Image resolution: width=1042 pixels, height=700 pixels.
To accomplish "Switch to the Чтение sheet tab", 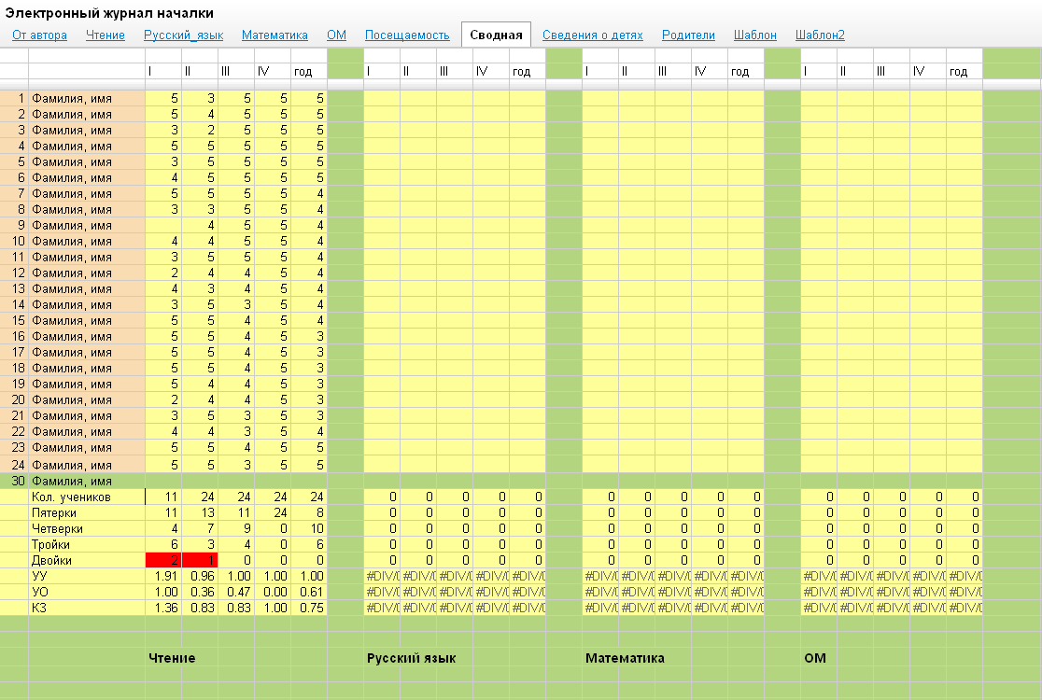I will pyautogui.click(x=106, y=35).
